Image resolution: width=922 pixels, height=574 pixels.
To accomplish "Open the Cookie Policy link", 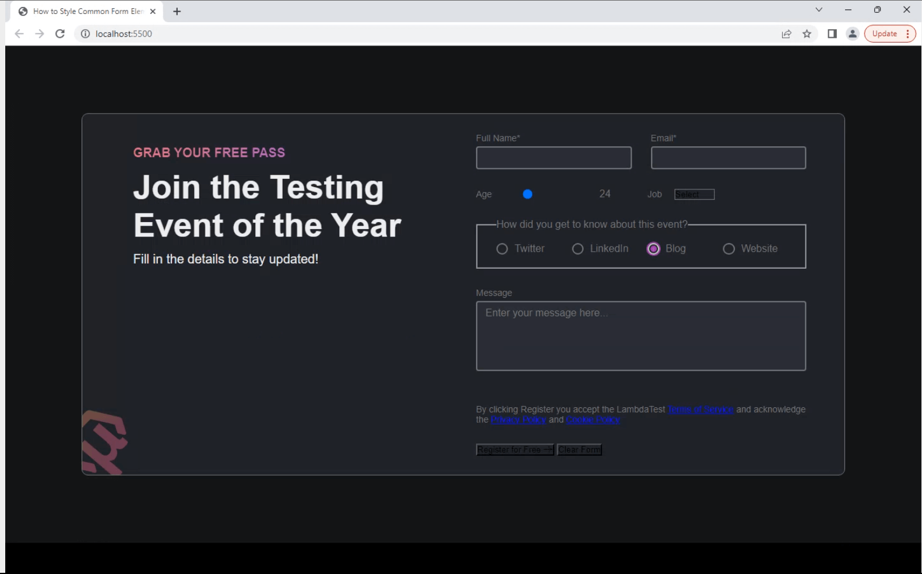I will point(593,420).
